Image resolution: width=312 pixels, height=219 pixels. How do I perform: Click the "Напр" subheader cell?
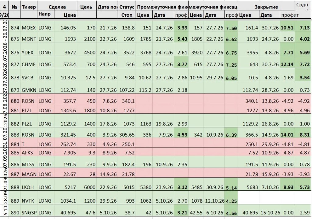(x=46, y=15)
